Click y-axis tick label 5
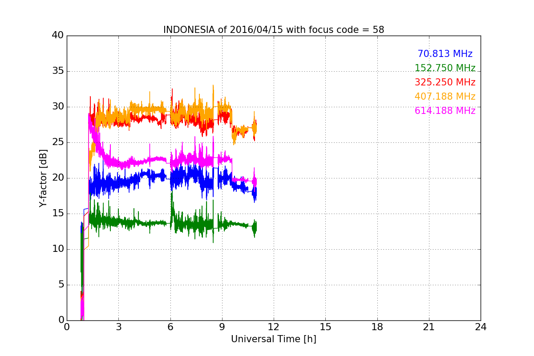Image resolution: width=534 pixels, height=356 pixels. coord(61,285)
